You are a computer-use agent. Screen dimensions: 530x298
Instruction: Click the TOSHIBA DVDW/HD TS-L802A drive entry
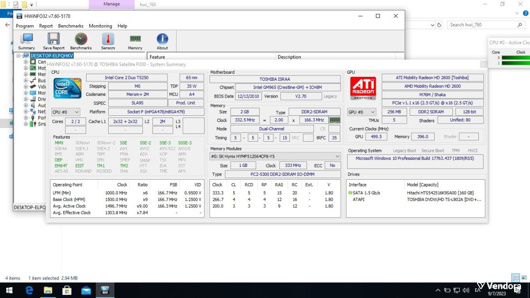pyautogui.click(x=444, y=200)
